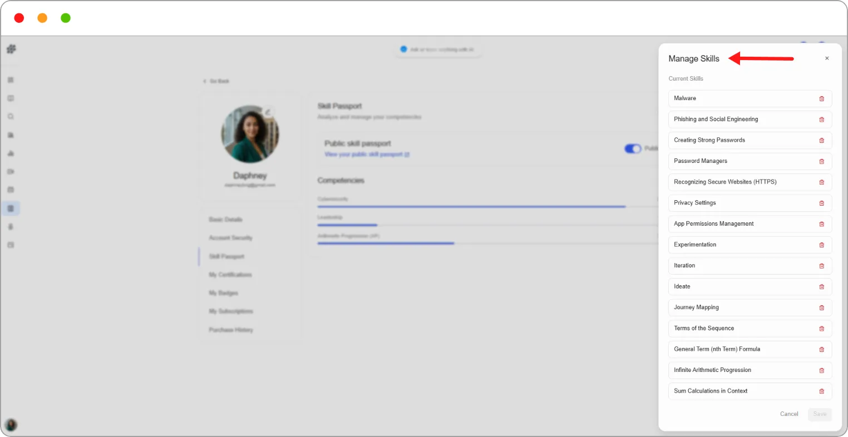Delete Creating Strong Passwords skill

[821, 140]
